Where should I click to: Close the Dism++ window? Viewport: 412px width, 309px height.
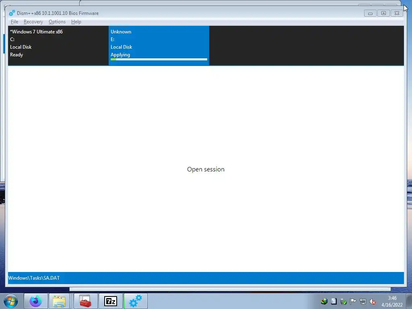pyautogui.click(x=397, y=13)
